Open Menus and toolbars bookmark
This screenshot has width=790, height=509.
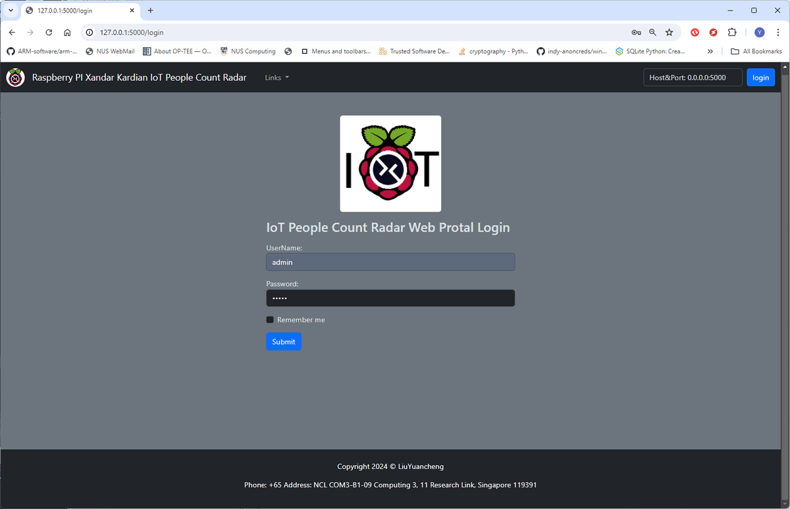pyautogui.click(x=336, y=51)
